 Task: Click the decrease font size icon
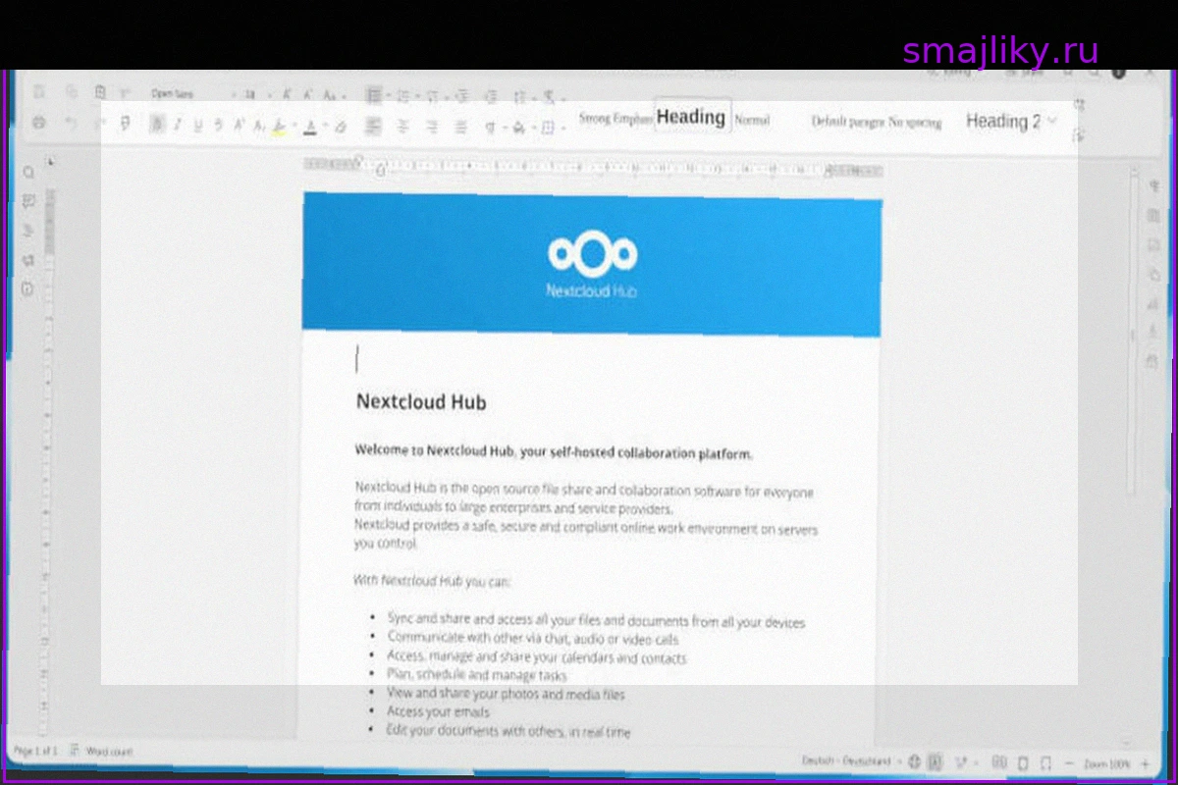tap(308, 95)
